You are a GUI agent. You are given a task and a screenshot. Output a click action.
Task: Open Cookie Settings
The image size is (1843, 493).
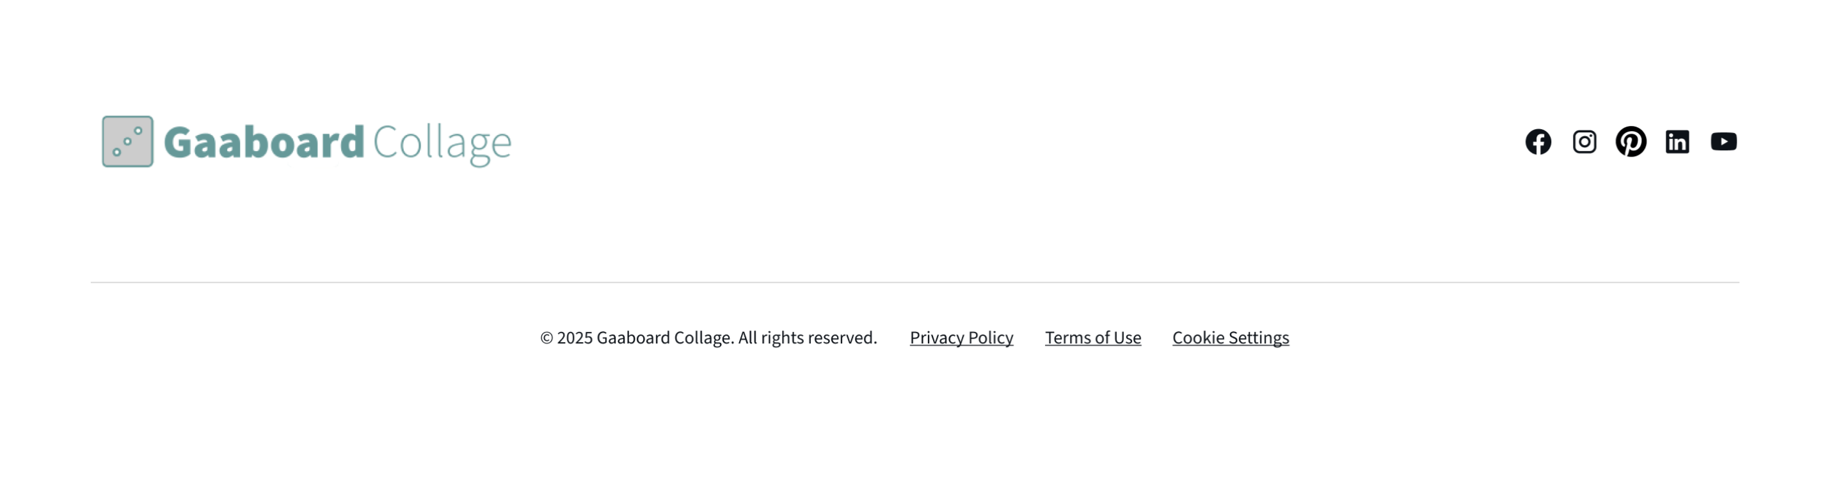pos(1231,338)
